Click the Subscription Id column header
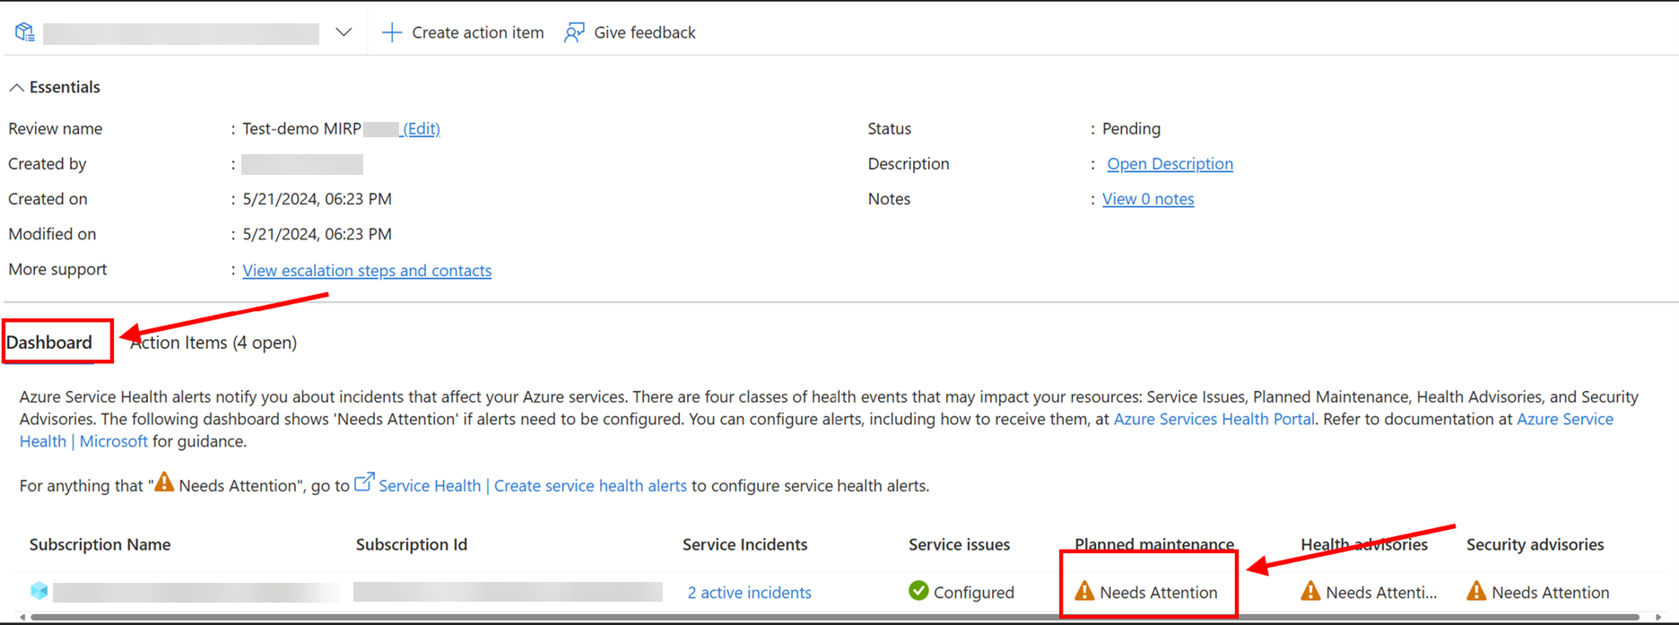 click(411, 544)
